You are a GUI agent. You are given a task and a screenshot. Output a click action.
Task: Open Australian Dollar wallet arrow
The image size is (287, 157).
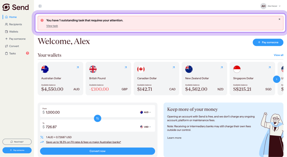78,67
